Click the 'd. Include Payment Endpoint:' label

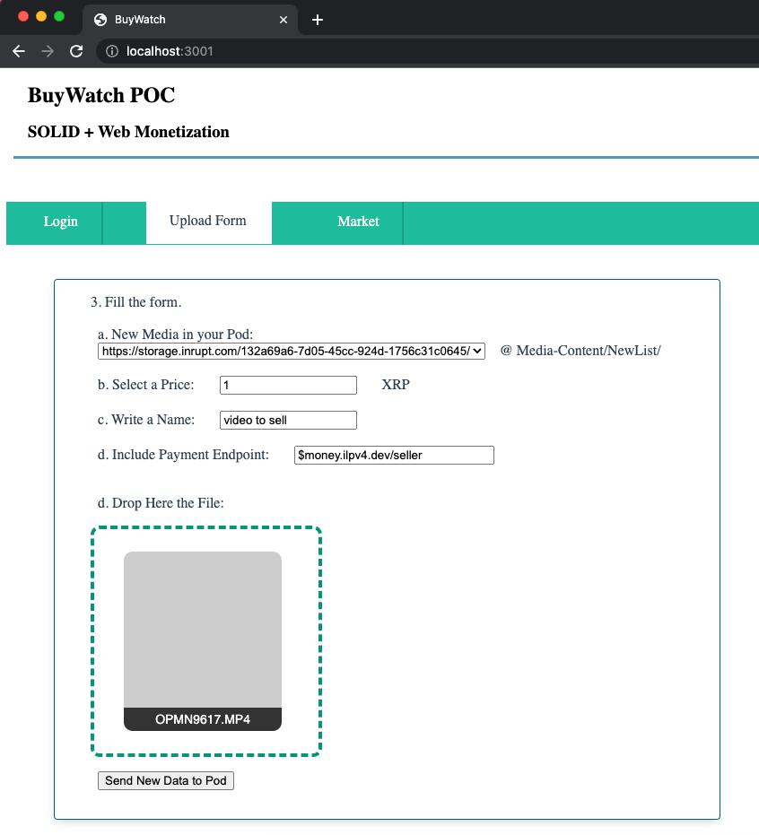tap(183, 455)
